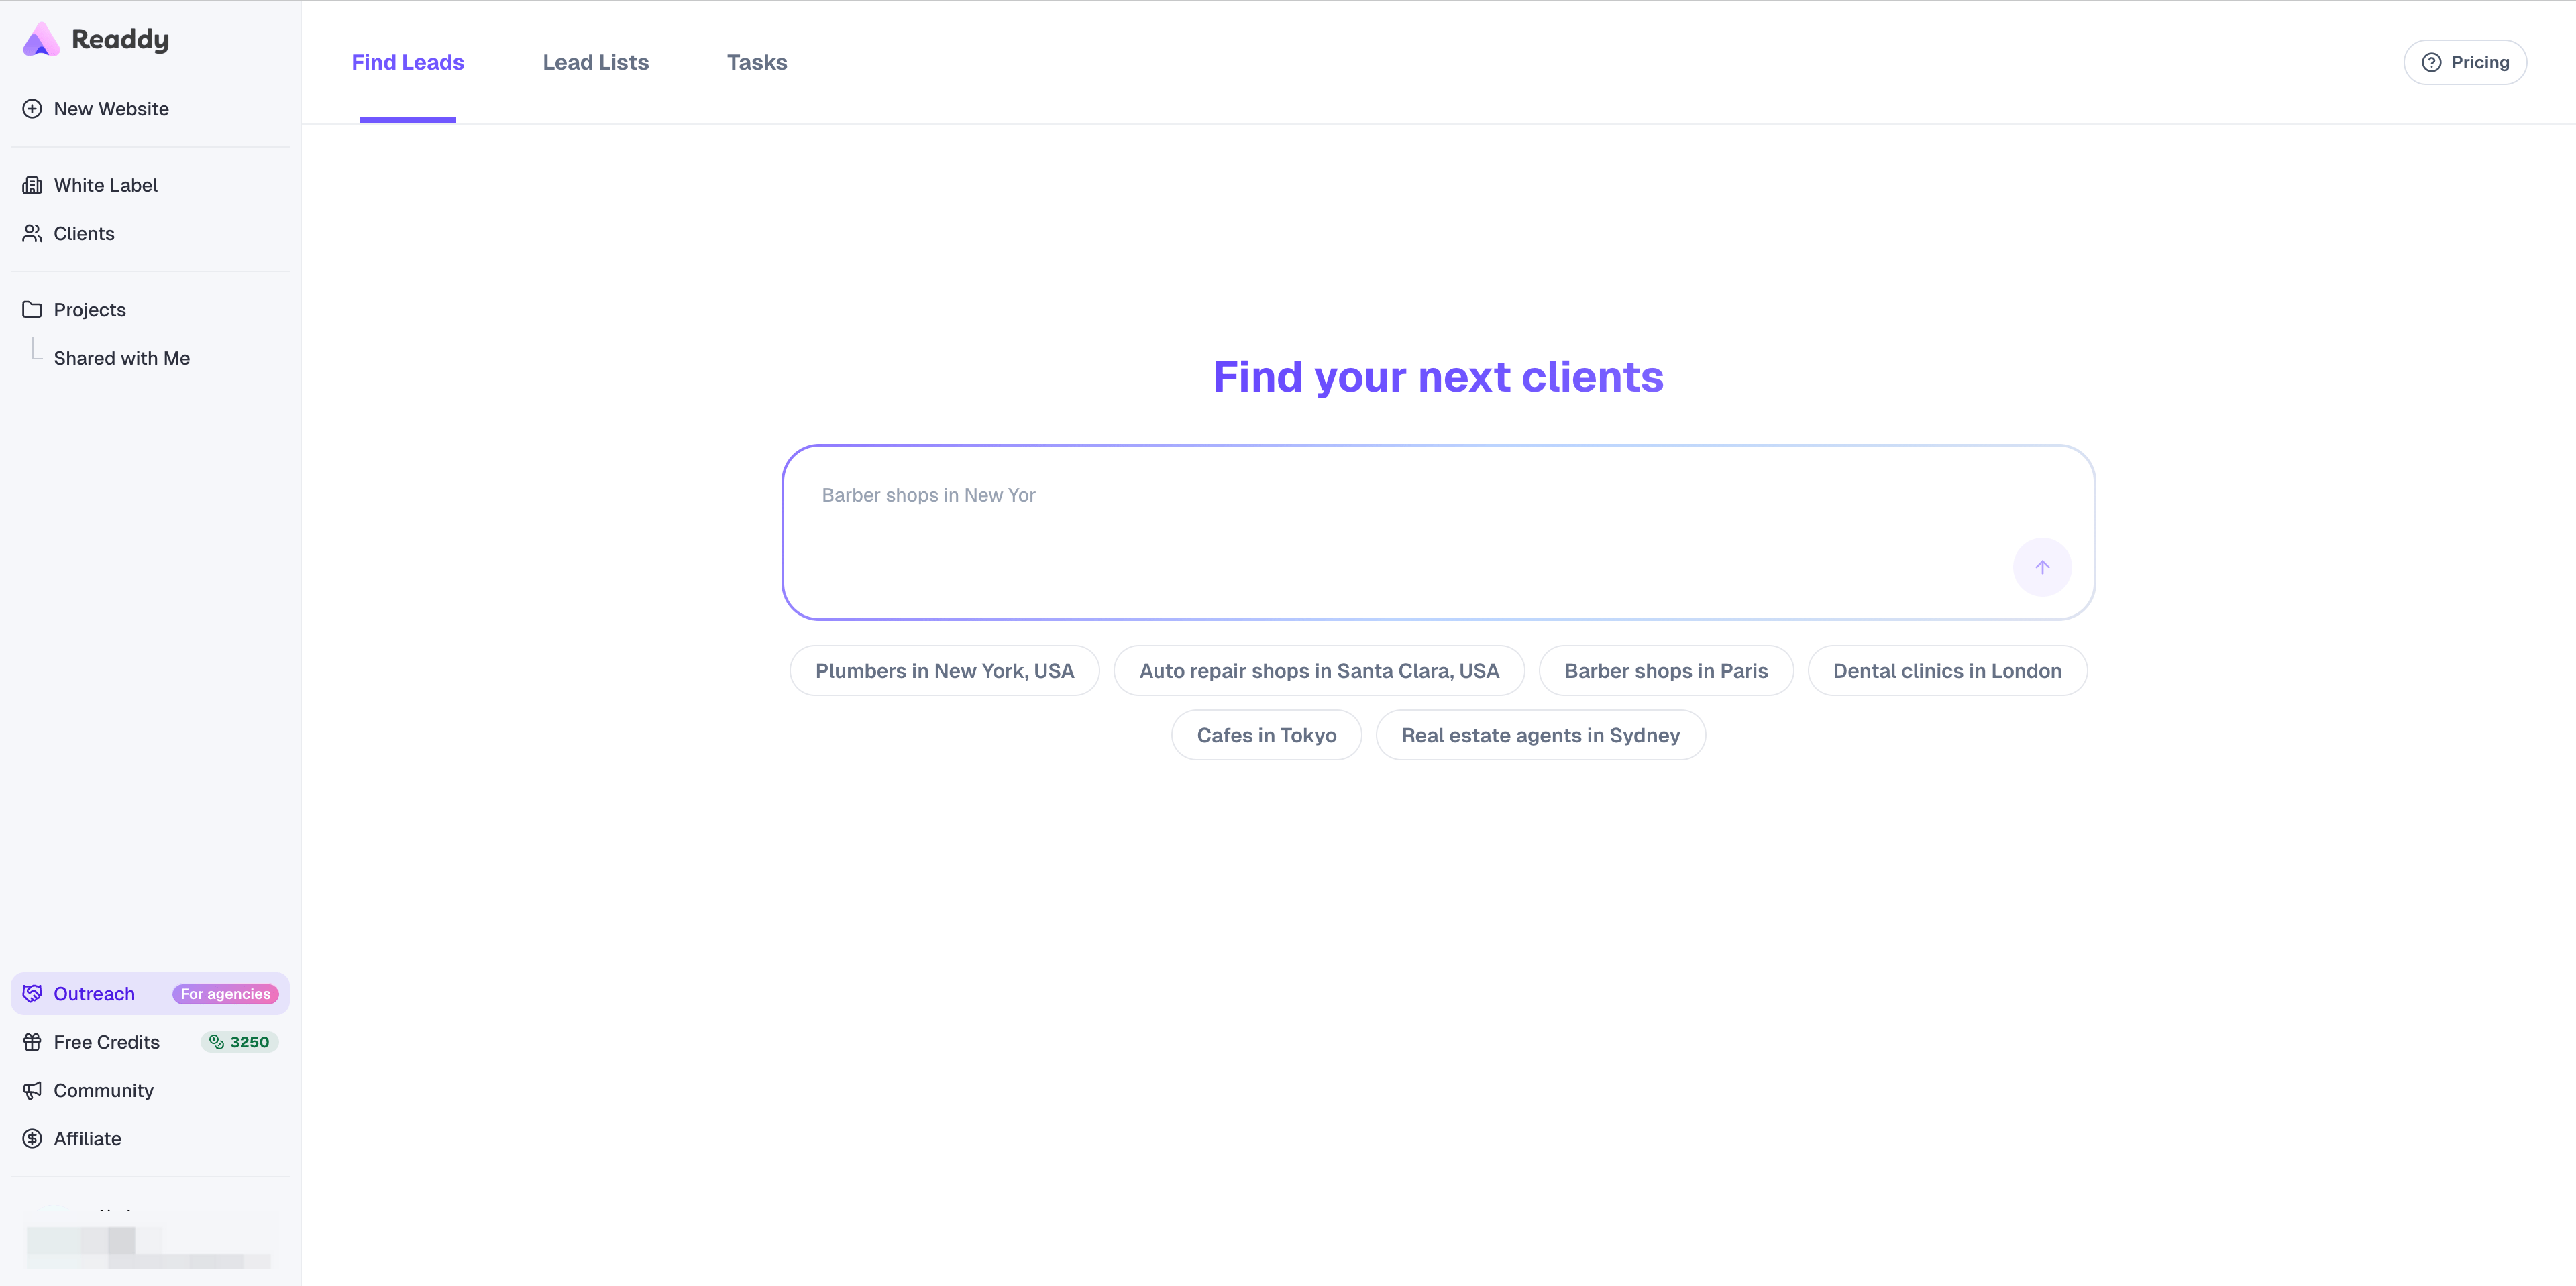Go to Clients in the sidebar
This screenshot has height=1286, width=2576.
(x=150, y=233)
